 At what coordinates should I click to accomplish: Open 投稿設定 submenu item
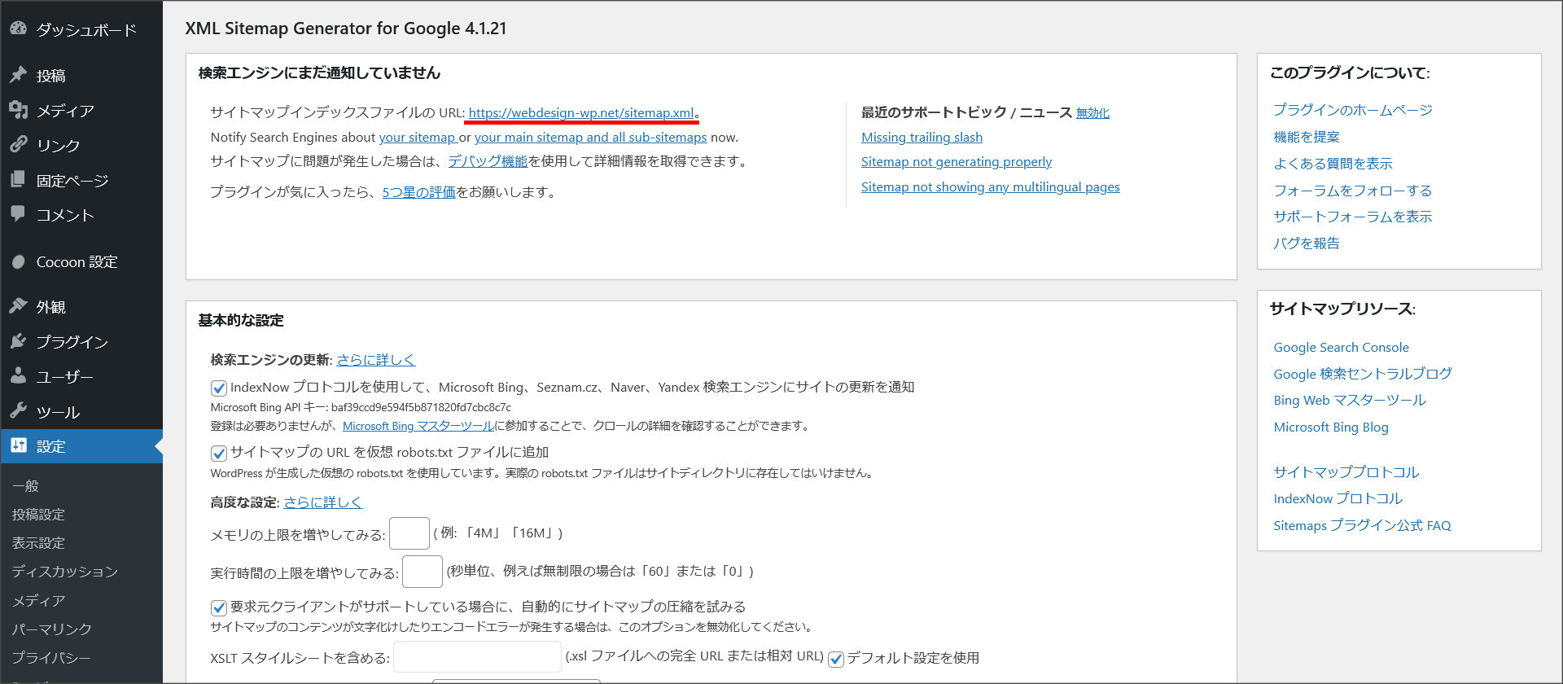click(x=38, y=515)
